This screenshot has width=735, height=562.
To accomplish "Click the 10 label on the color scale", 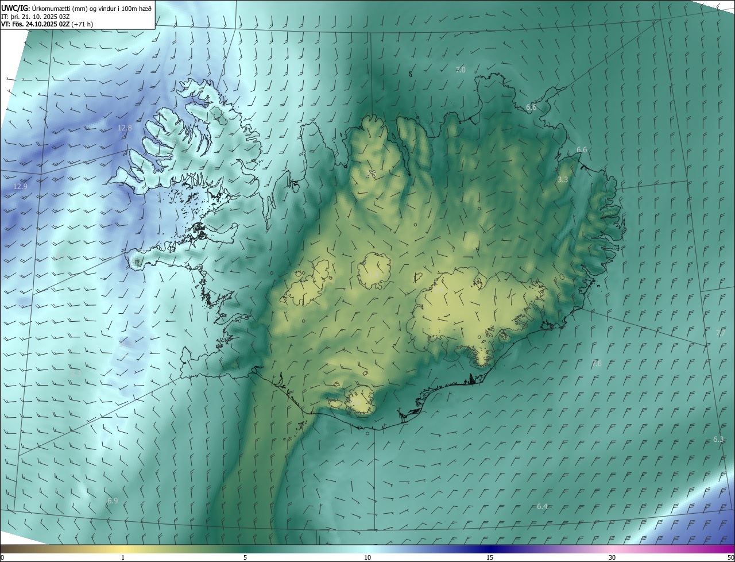I will [x=367, y=557].
